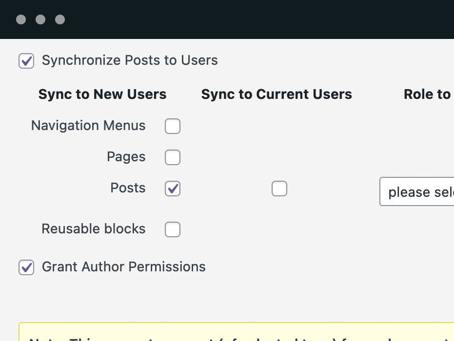Enable the Navigation Menus sync checkbox
Viewport: 454px width, 341px height.
point(173,126)
